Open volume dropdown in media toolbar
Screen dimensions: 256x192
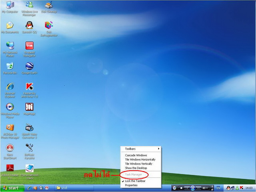[207, 188]
